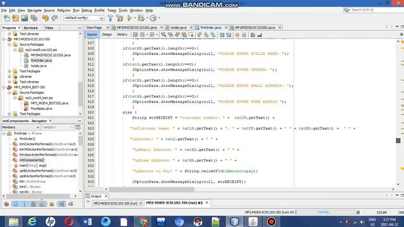Click the Redo arrow icon
This screenshot has height=227, width=404.
click(54, 18)
